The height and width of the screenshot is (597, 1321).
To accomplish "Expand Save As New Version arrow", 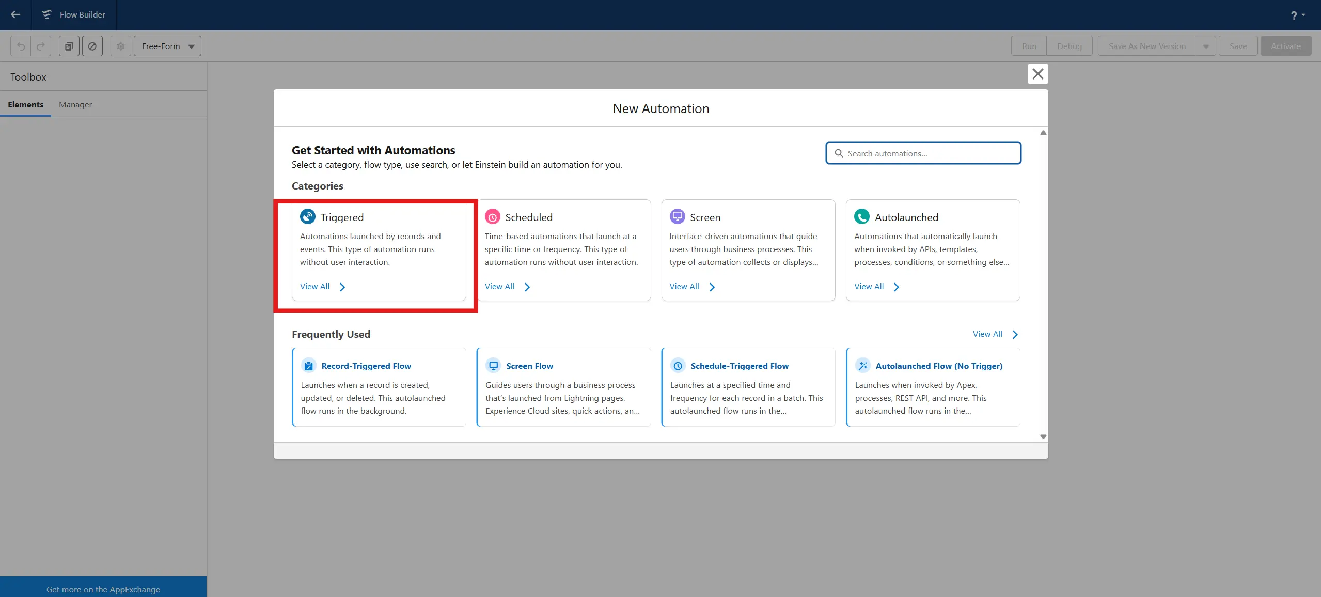I will coord(1205,46).
